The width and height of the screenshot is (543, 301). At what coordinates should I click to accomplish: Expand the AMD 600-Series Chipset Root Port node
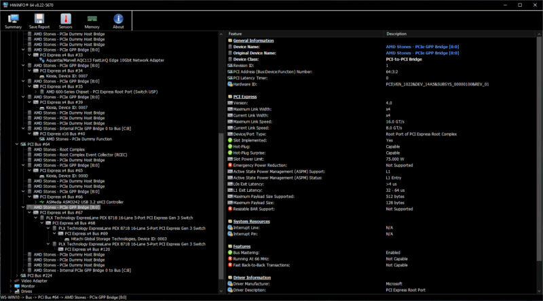point(35,92)
